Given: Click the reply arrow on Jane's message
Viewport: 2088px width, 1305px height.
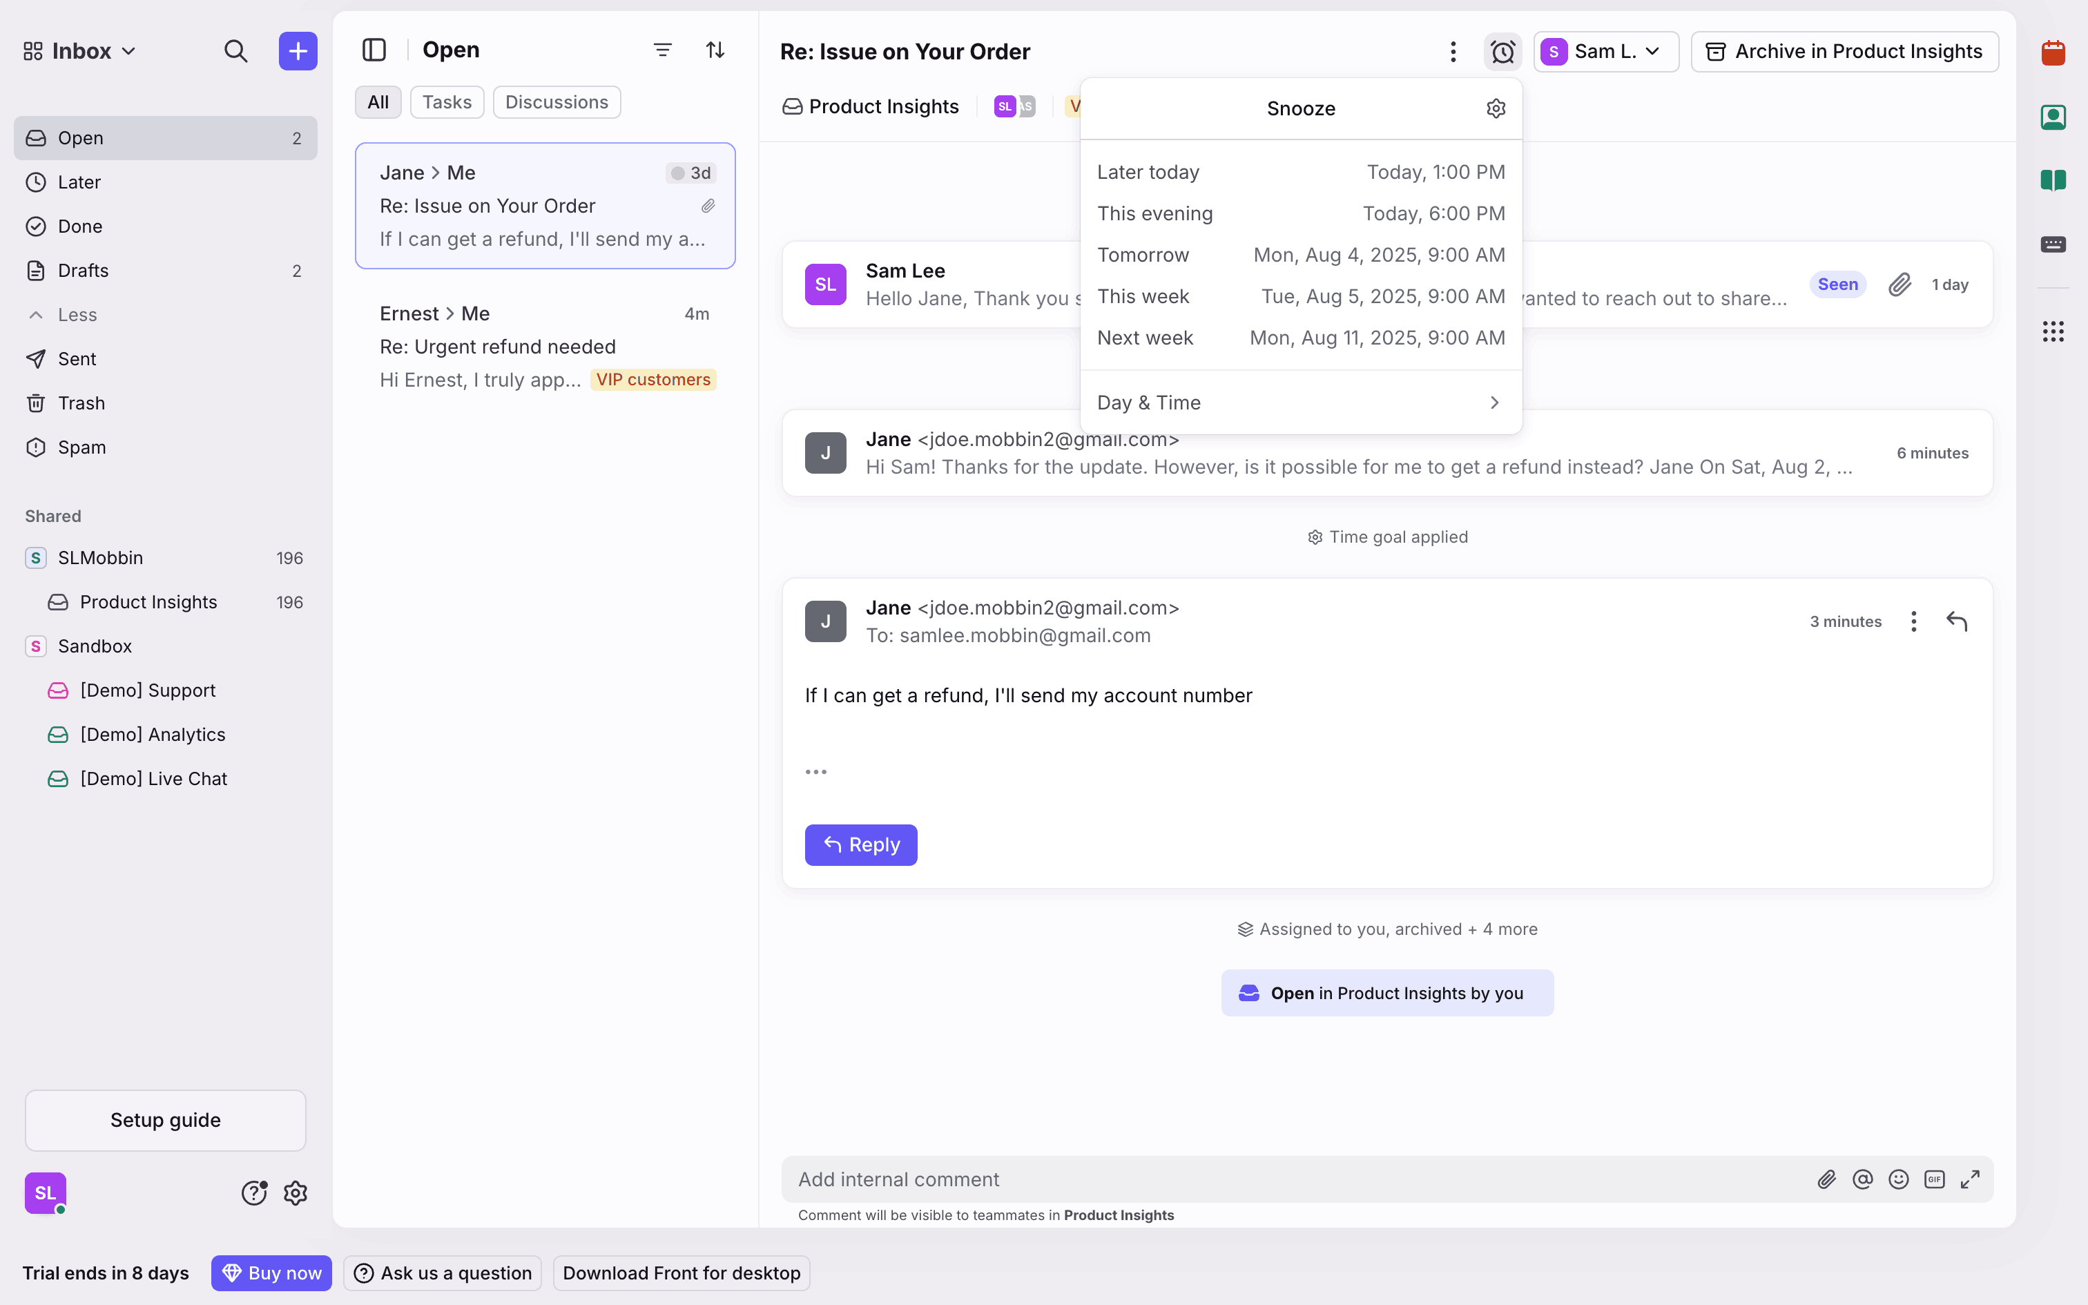Looking at the screenshot, I should (x=1956, y=621).
